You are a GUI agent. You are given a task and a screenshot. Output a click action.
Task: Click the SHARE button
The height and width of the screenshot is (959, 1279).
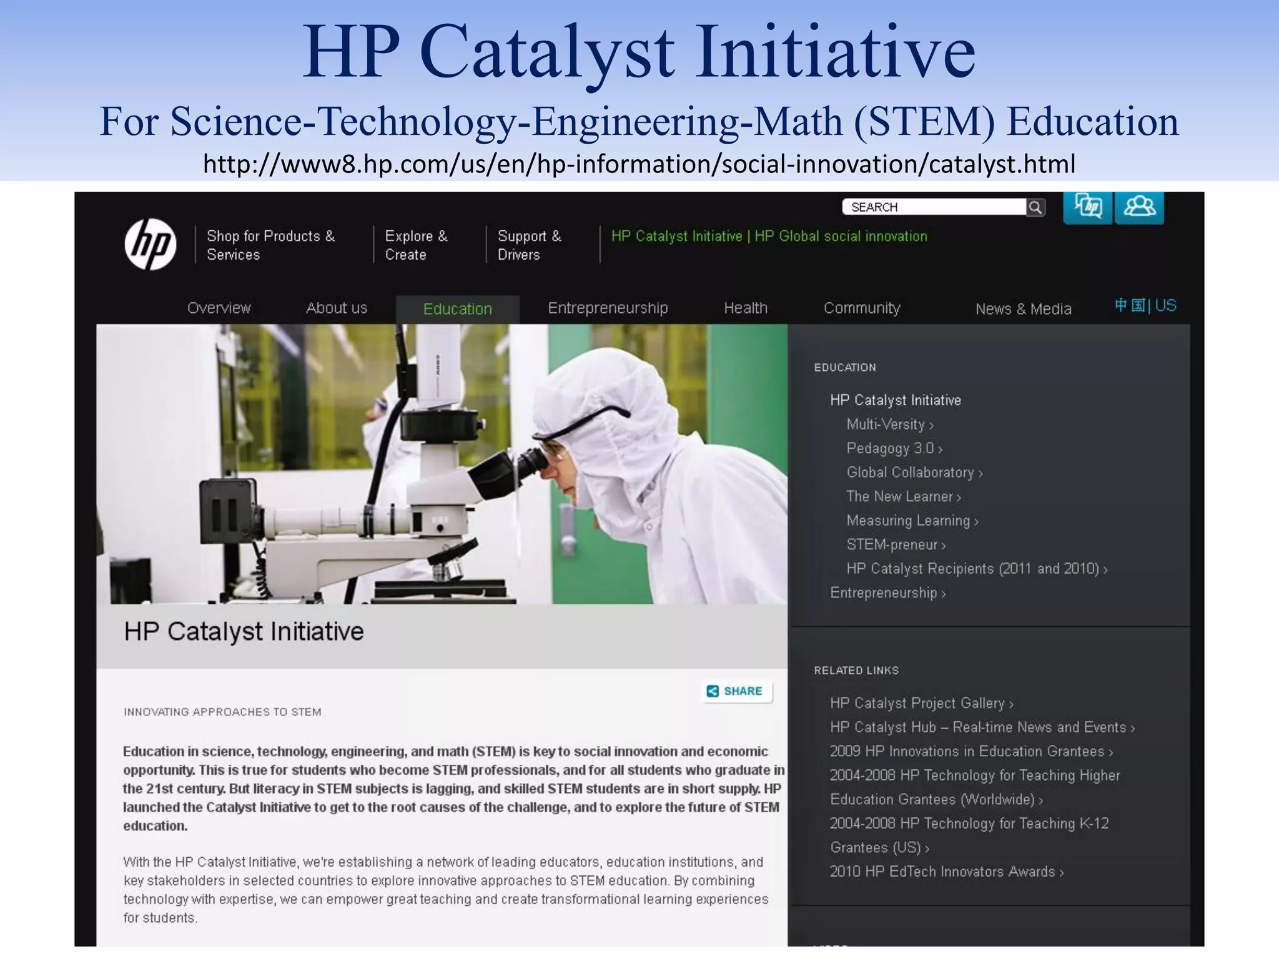tap(737, 691)
